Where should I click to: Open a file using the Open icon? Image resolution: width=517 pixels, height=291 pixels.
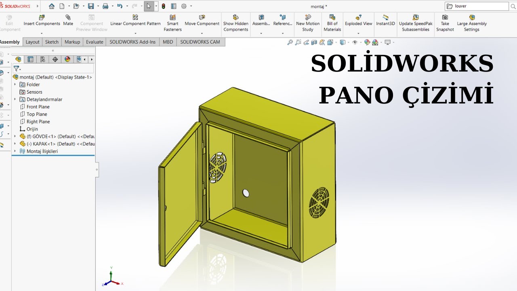tap(76, 6)
